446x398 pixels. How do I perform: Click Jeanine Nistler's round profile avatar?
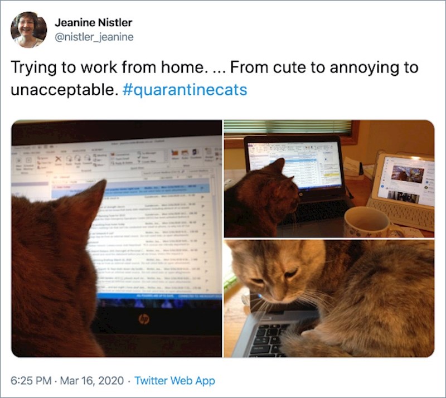pyautogui.click(x=29, y=30)
